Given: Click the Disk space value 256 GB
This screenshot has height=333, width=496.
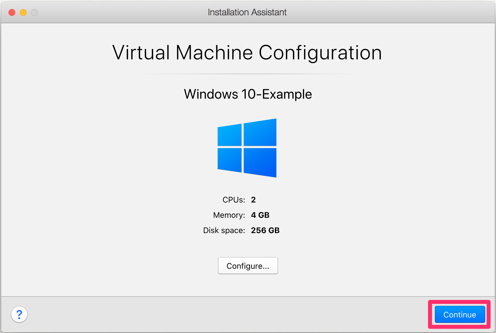Looking at the screenshot, I should [x=265, y=230].
